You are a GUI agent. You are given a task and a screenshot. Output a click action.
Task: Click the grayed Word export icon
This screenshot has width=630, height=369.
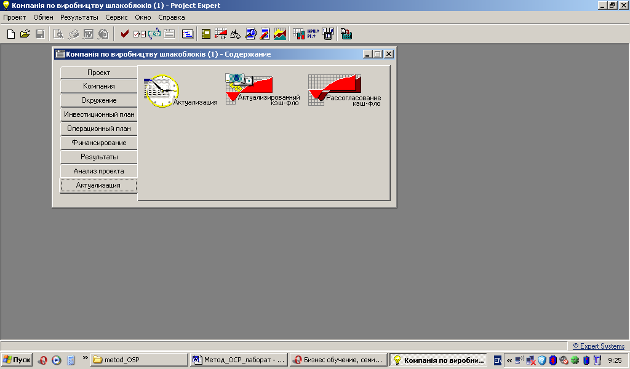tap(89, 34)
